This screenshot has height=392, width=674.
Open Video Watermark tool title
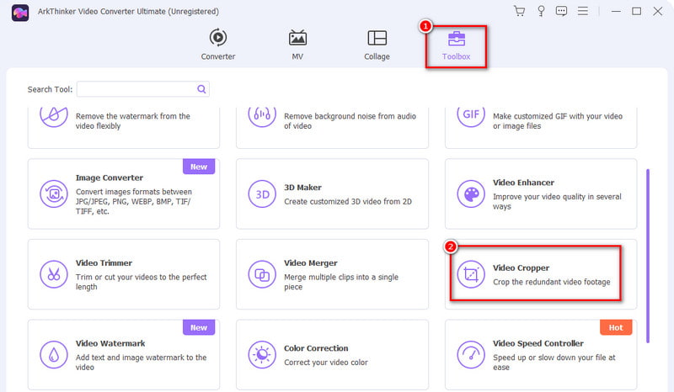coord(110,343)
